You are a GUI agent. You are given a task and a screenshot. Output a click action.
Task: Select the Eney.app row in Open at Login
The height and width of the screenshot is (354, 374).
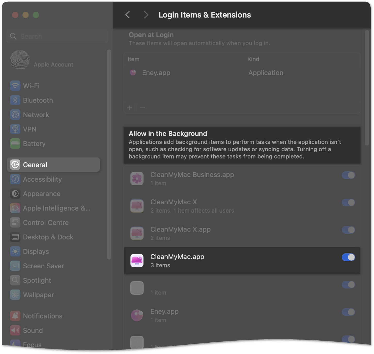(242, 73)
